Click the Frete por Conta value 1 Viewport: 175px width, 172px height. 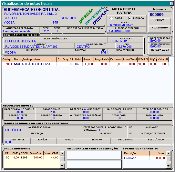pyautogui.click(x=99, y=130)
